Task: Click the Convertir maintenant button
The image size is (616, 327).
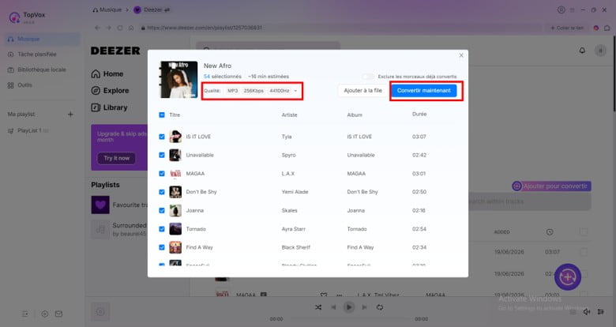Action: coord(424,90)
